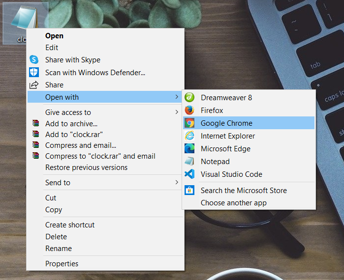
Task: Click the Dreamweaver 8 green icon
Action: (189, 97)
